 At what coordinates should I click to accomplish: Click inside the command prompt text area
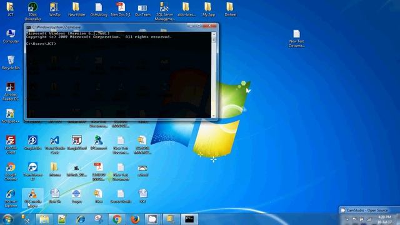coord(119,75)
